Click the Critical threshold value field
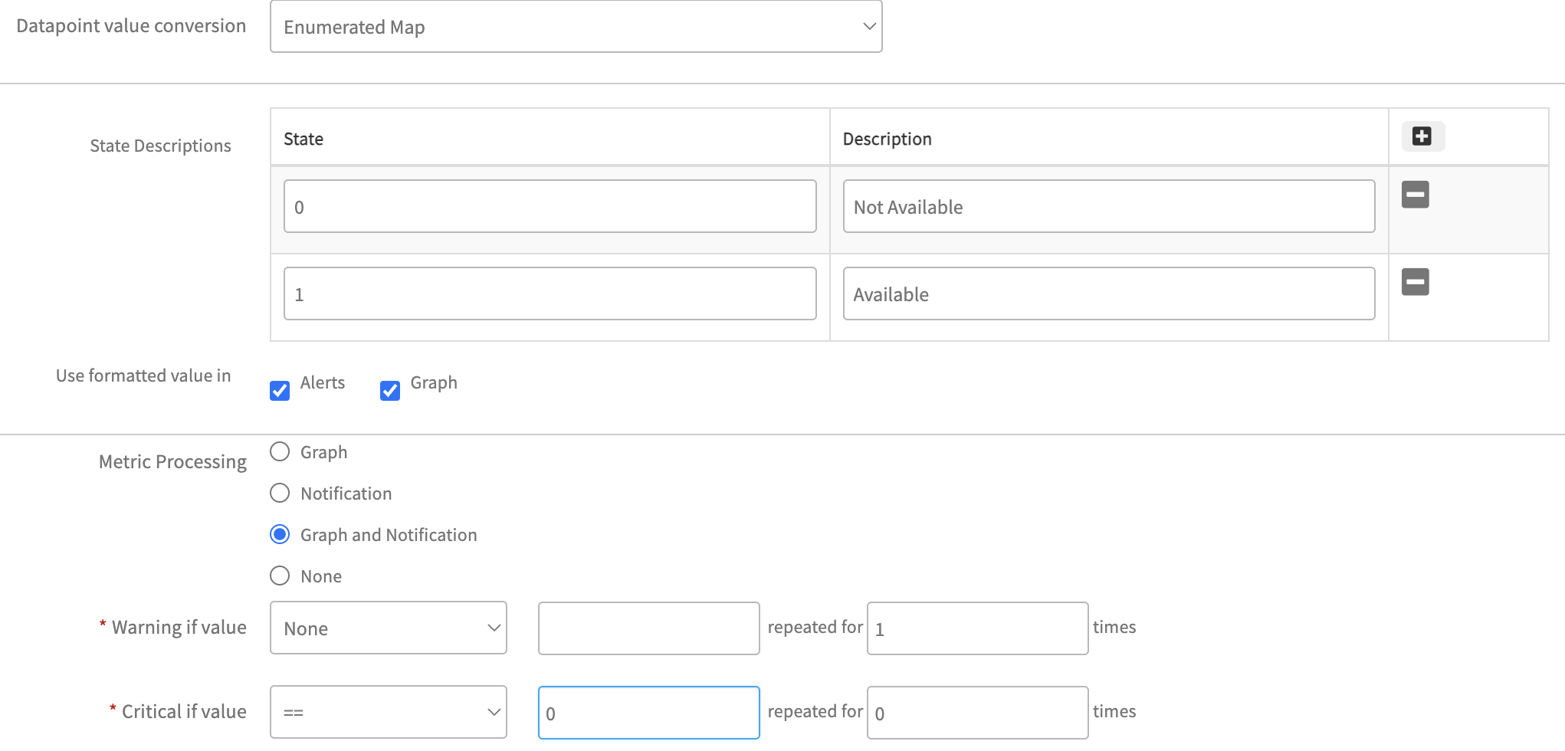The height and width of the screenshot is (751, 1565). [x=648, y=713]
